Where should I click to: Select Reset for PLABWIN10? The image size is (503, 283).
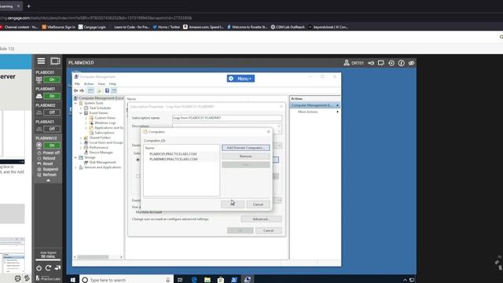tap(45, 164)
